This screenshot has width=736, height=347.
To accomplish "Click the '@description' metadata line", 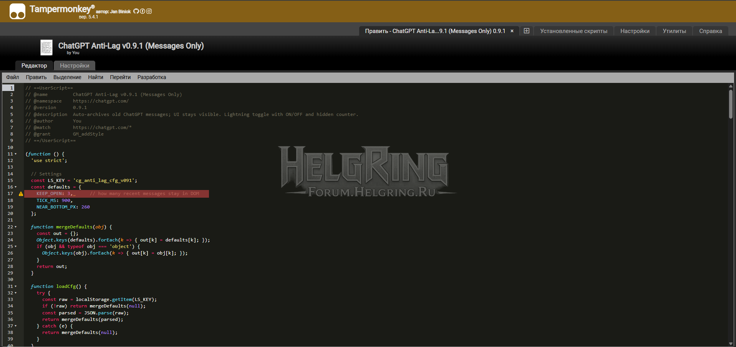I will tap(192, 114).
